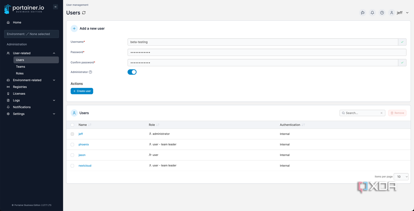Check the checkbox for user jeff
The height and width of the screenshot is (211, 414).
pyautogui.click(x=72, y=134)
